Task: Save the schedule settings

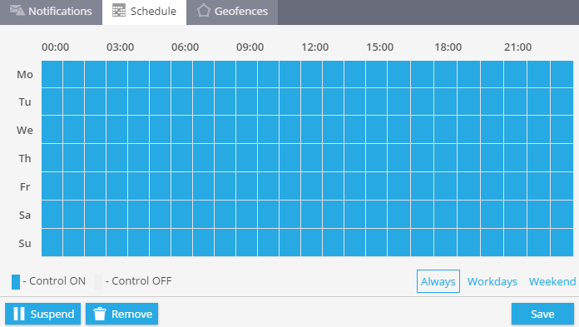Action: (542, 314)
